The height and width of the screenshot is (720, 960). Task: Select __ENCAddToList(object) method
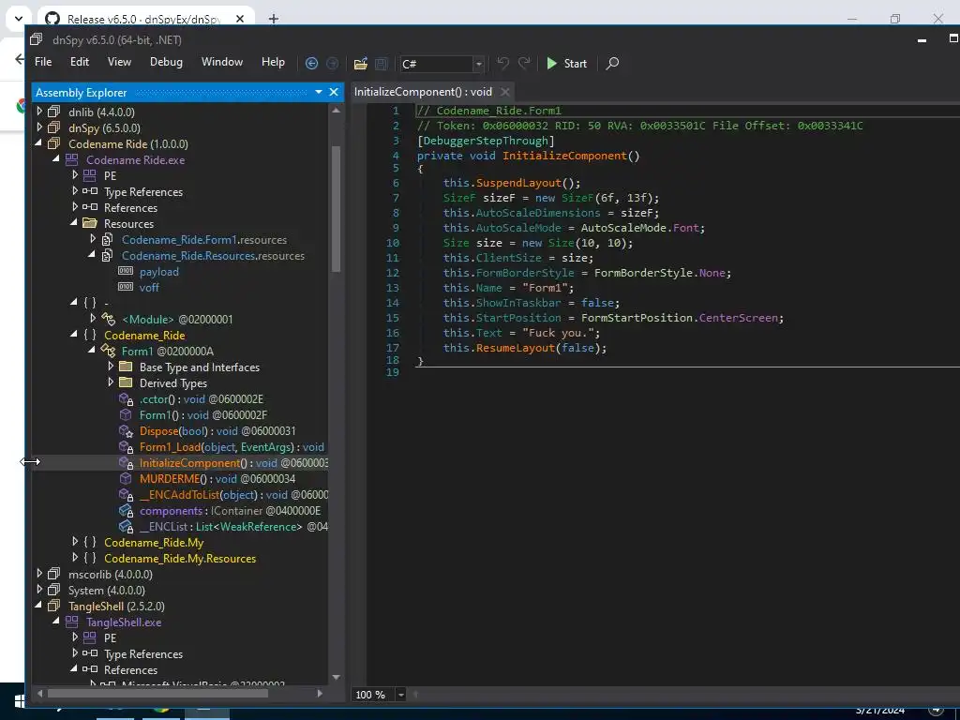point(233,495)
